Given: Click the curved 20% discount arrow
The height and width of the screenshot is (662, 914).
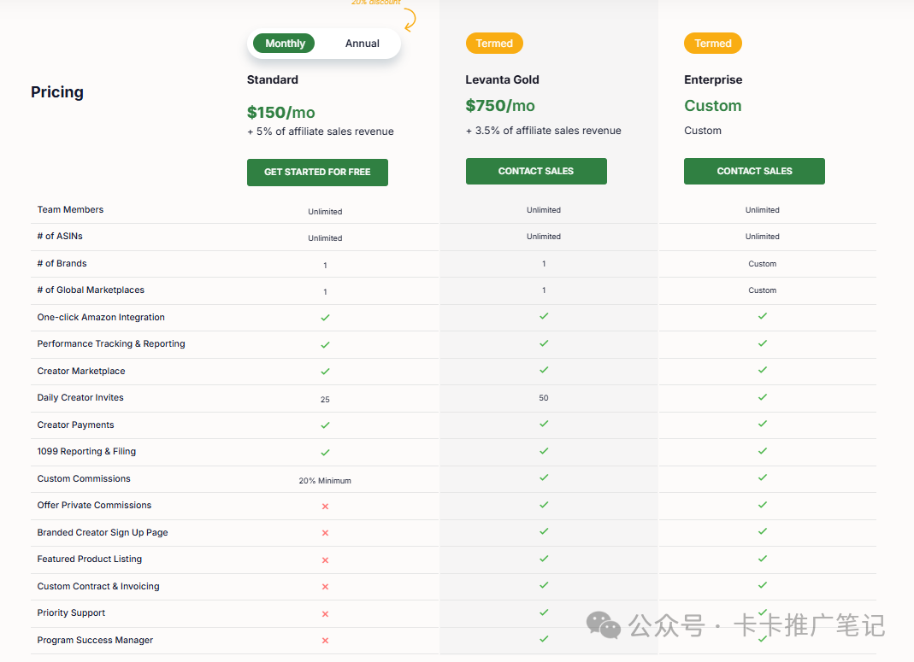Looking at the screenshot, I should 410,19.
